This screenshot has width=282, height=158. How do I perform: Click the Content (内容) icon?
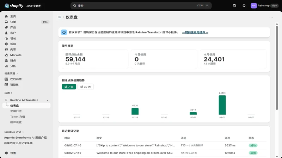[6, 50]
